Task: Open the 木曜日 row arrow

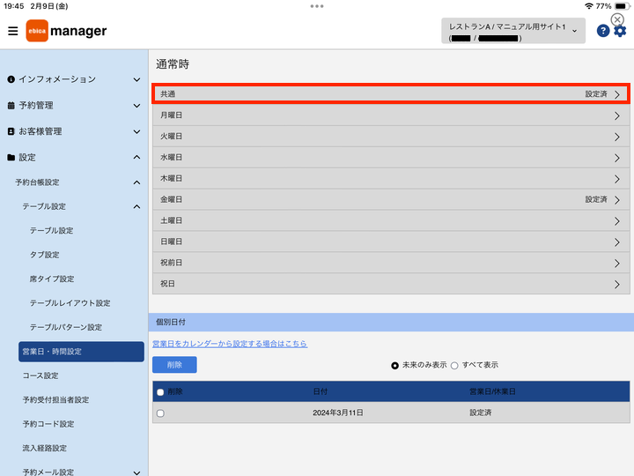Action: click(x=617, y=179)
